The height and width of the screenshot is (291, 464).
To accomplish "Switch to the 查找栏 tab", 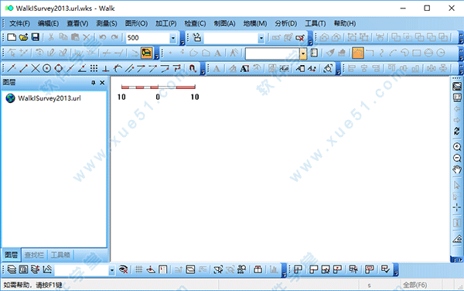I will click(34, 255).
